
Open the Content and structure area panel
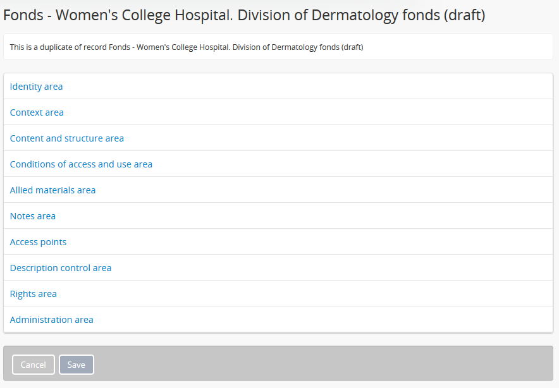[66, 138]
